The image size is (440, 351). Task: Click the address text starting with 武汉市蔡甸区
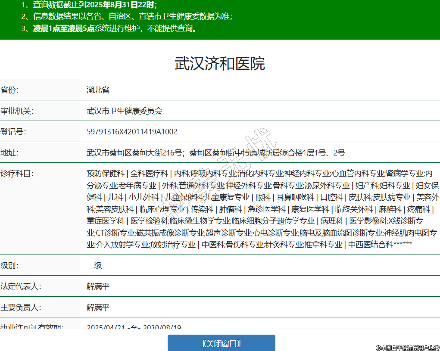(215, 153)
